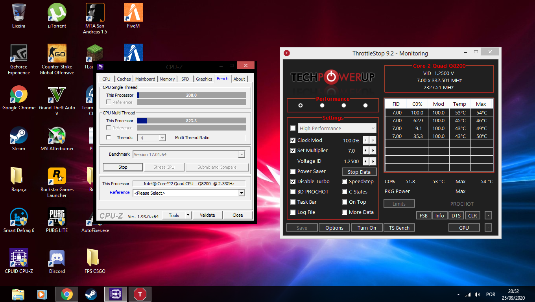Click the TS Bench button

coord(399,228)
